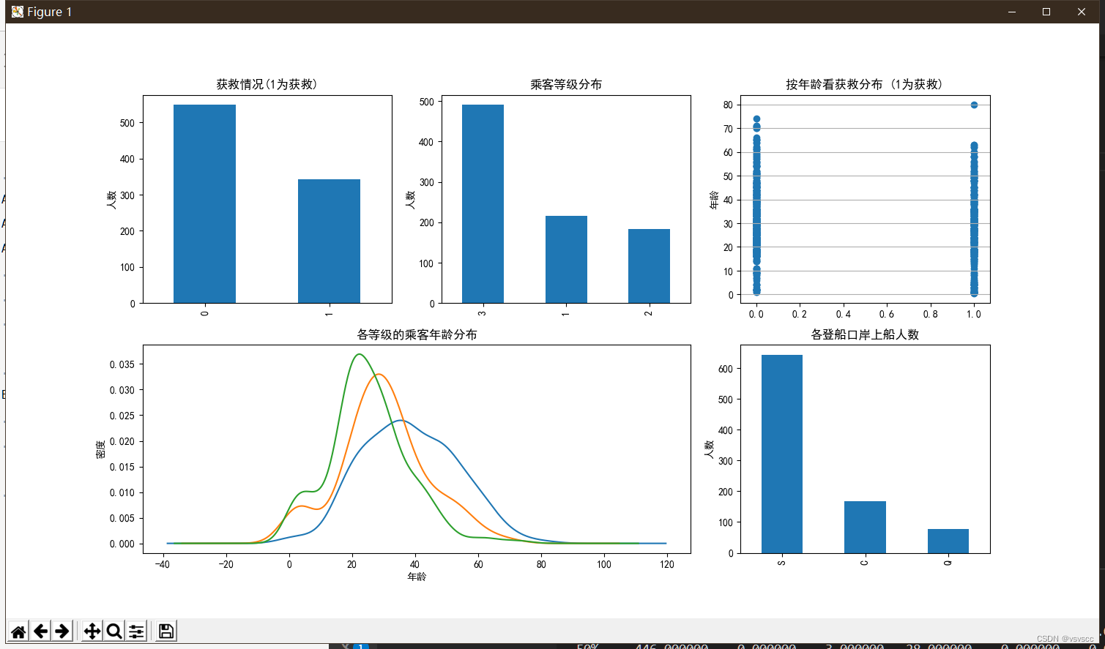
Task: Click the −40 tick on the density x-axis
Action: tap(163, 564)
